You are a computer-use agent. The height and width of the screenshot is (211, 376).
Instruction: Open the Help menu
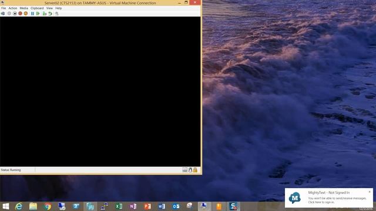(x=59, y=8)
